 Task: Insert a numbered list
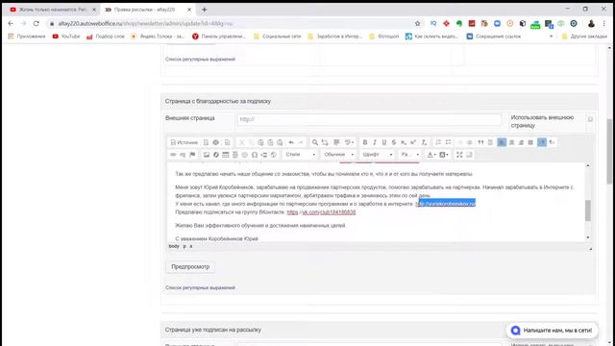pyautogui.click(x=438, y=142)
